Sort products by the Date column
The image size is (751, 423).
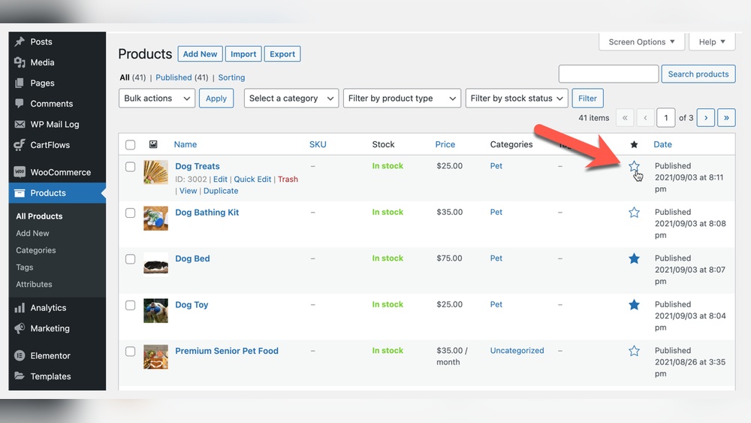663,144
